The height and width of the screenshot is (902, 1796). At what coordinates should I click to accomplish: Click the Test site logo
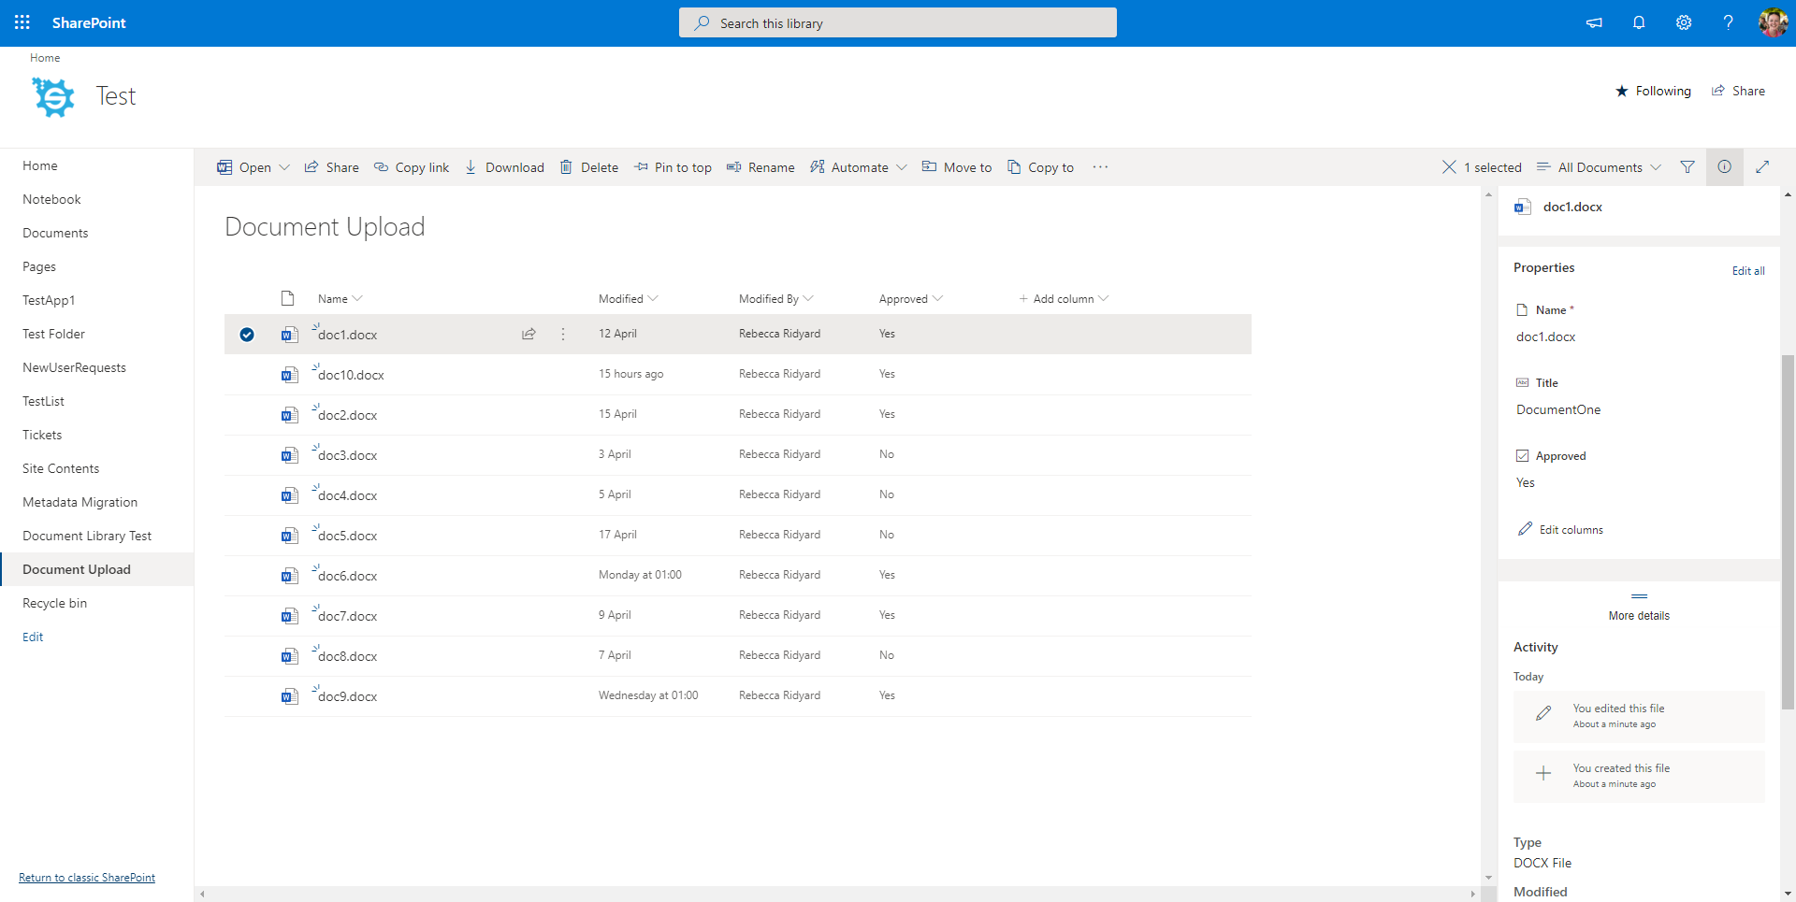coord(53,96)
